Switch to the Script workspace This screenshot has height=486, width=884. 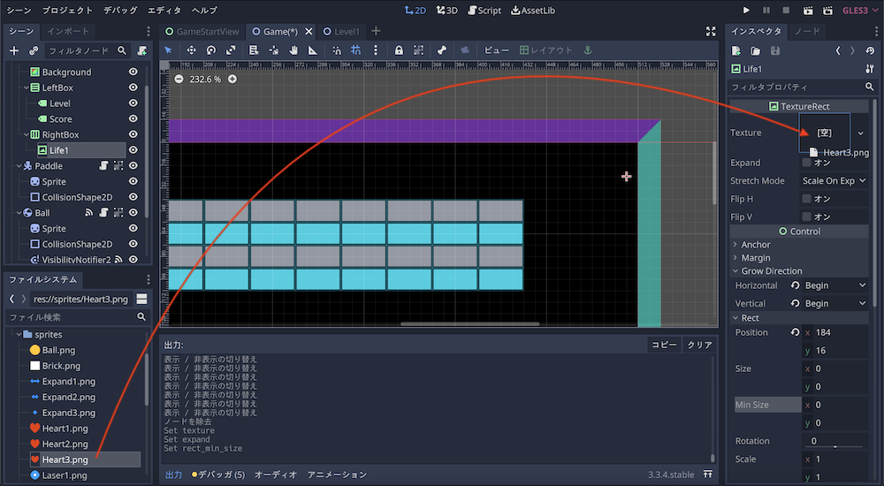484,10
